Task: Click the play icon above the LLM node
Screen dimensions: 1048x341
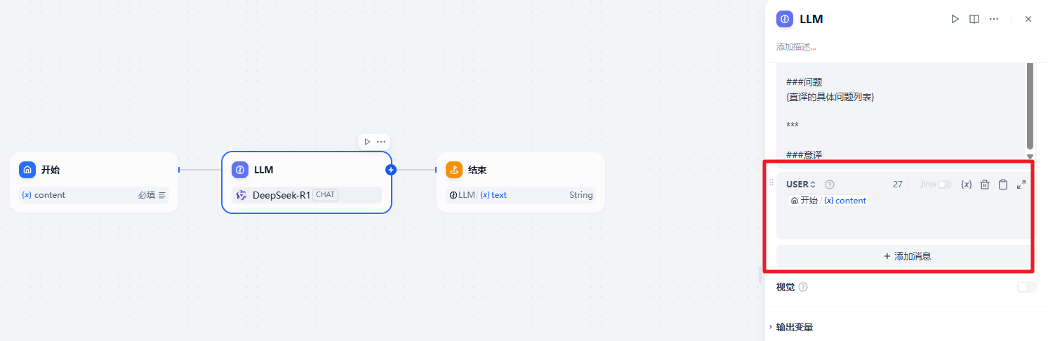Action: coord(367,142)
